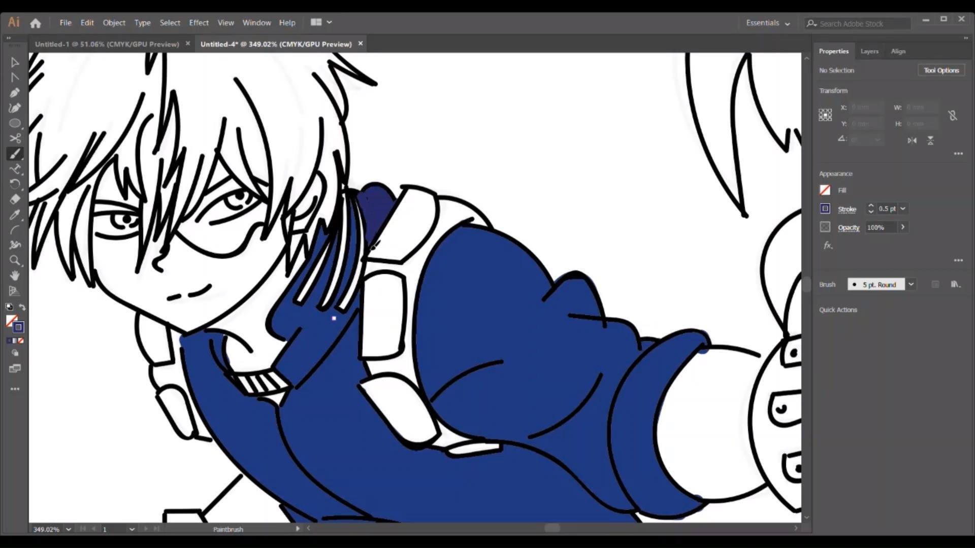
Task: Select the Eraser tool
Action: (15, 199)
